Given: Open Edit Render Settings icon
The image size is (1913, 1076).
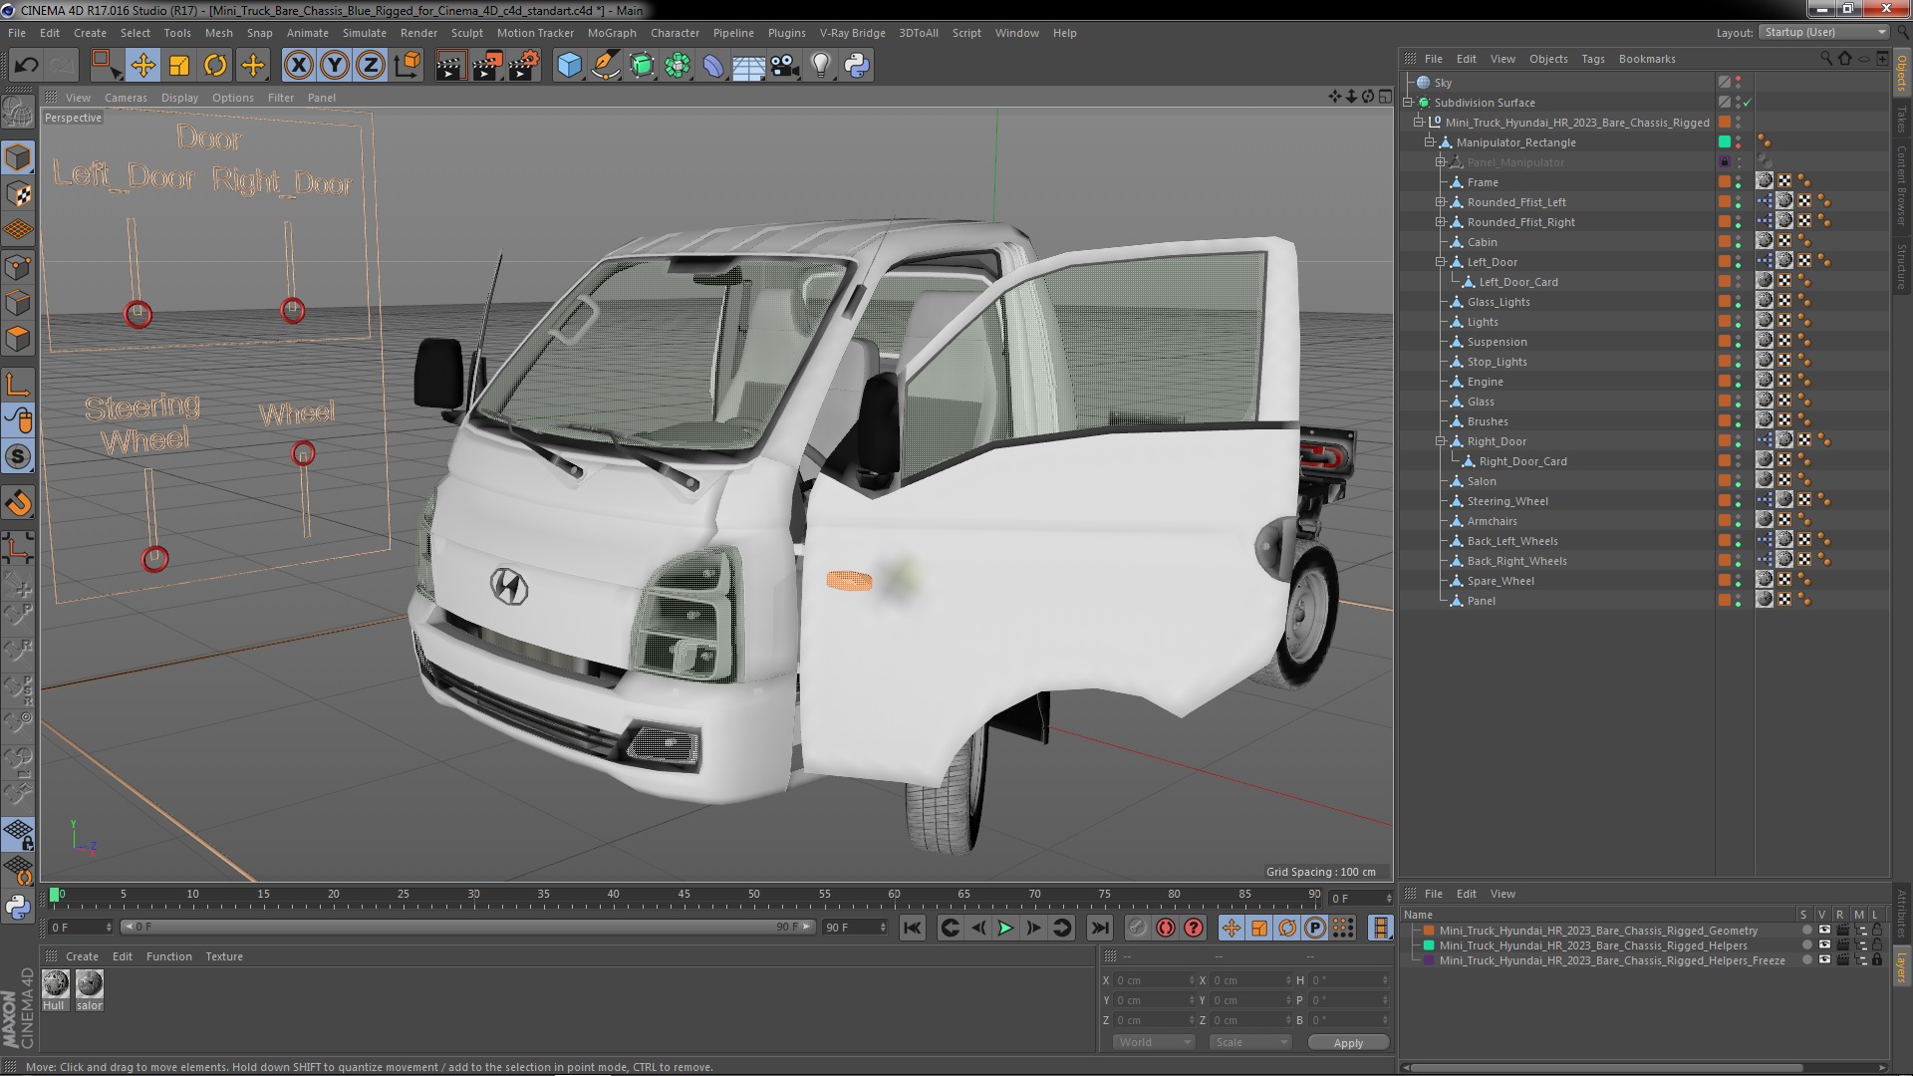Looking at the screenshot, I should point(523,66).
